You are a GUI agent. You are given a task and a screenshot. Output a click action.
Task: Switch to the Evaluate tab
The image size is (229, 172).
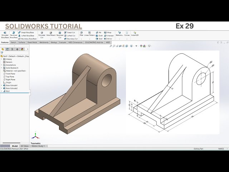point(63,42)
